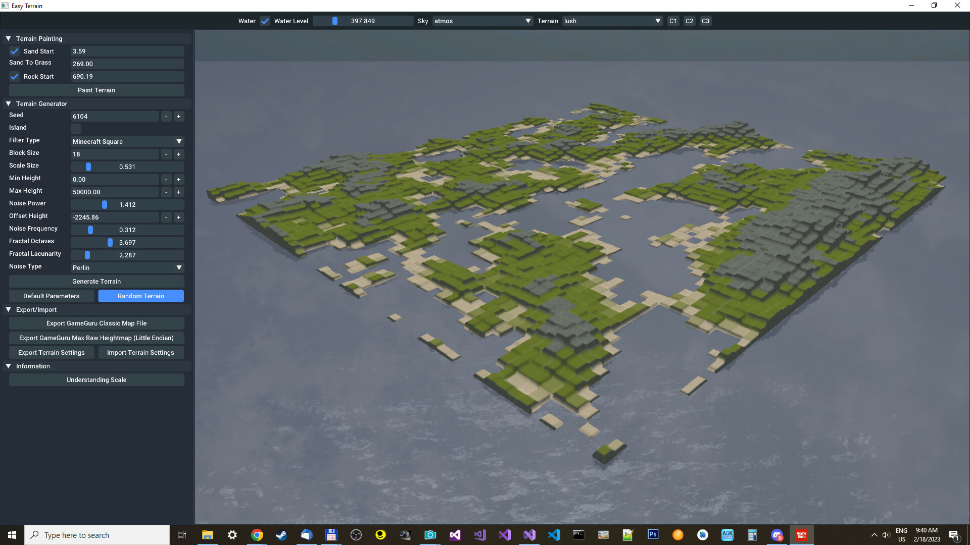Viewport: 970px width, 545px height.
Task: Open the Noise Type Perlin dropdown
Action: tap(127, 267)
